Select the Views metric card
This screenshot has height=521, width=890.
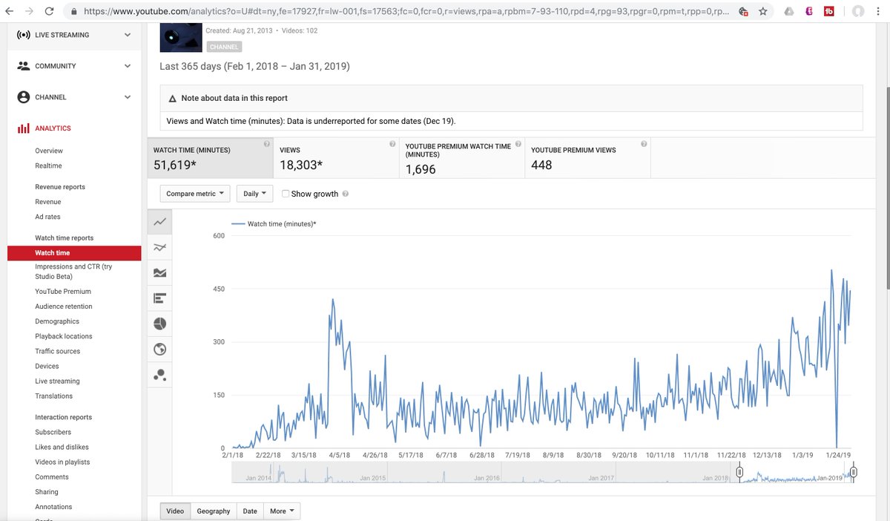click(336, 158)
